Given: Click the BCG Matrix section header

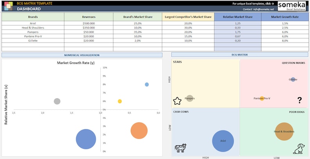Looking at the screenshot, I should click(240, 55).
